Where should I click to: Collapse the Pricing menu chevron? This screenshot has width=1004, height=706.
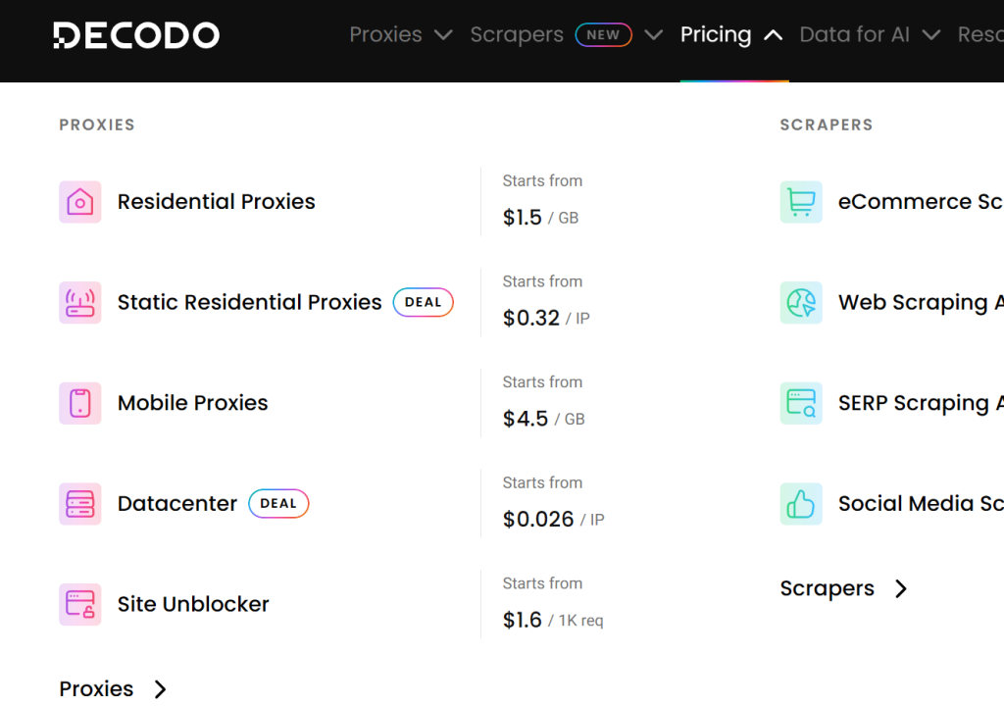773,35
